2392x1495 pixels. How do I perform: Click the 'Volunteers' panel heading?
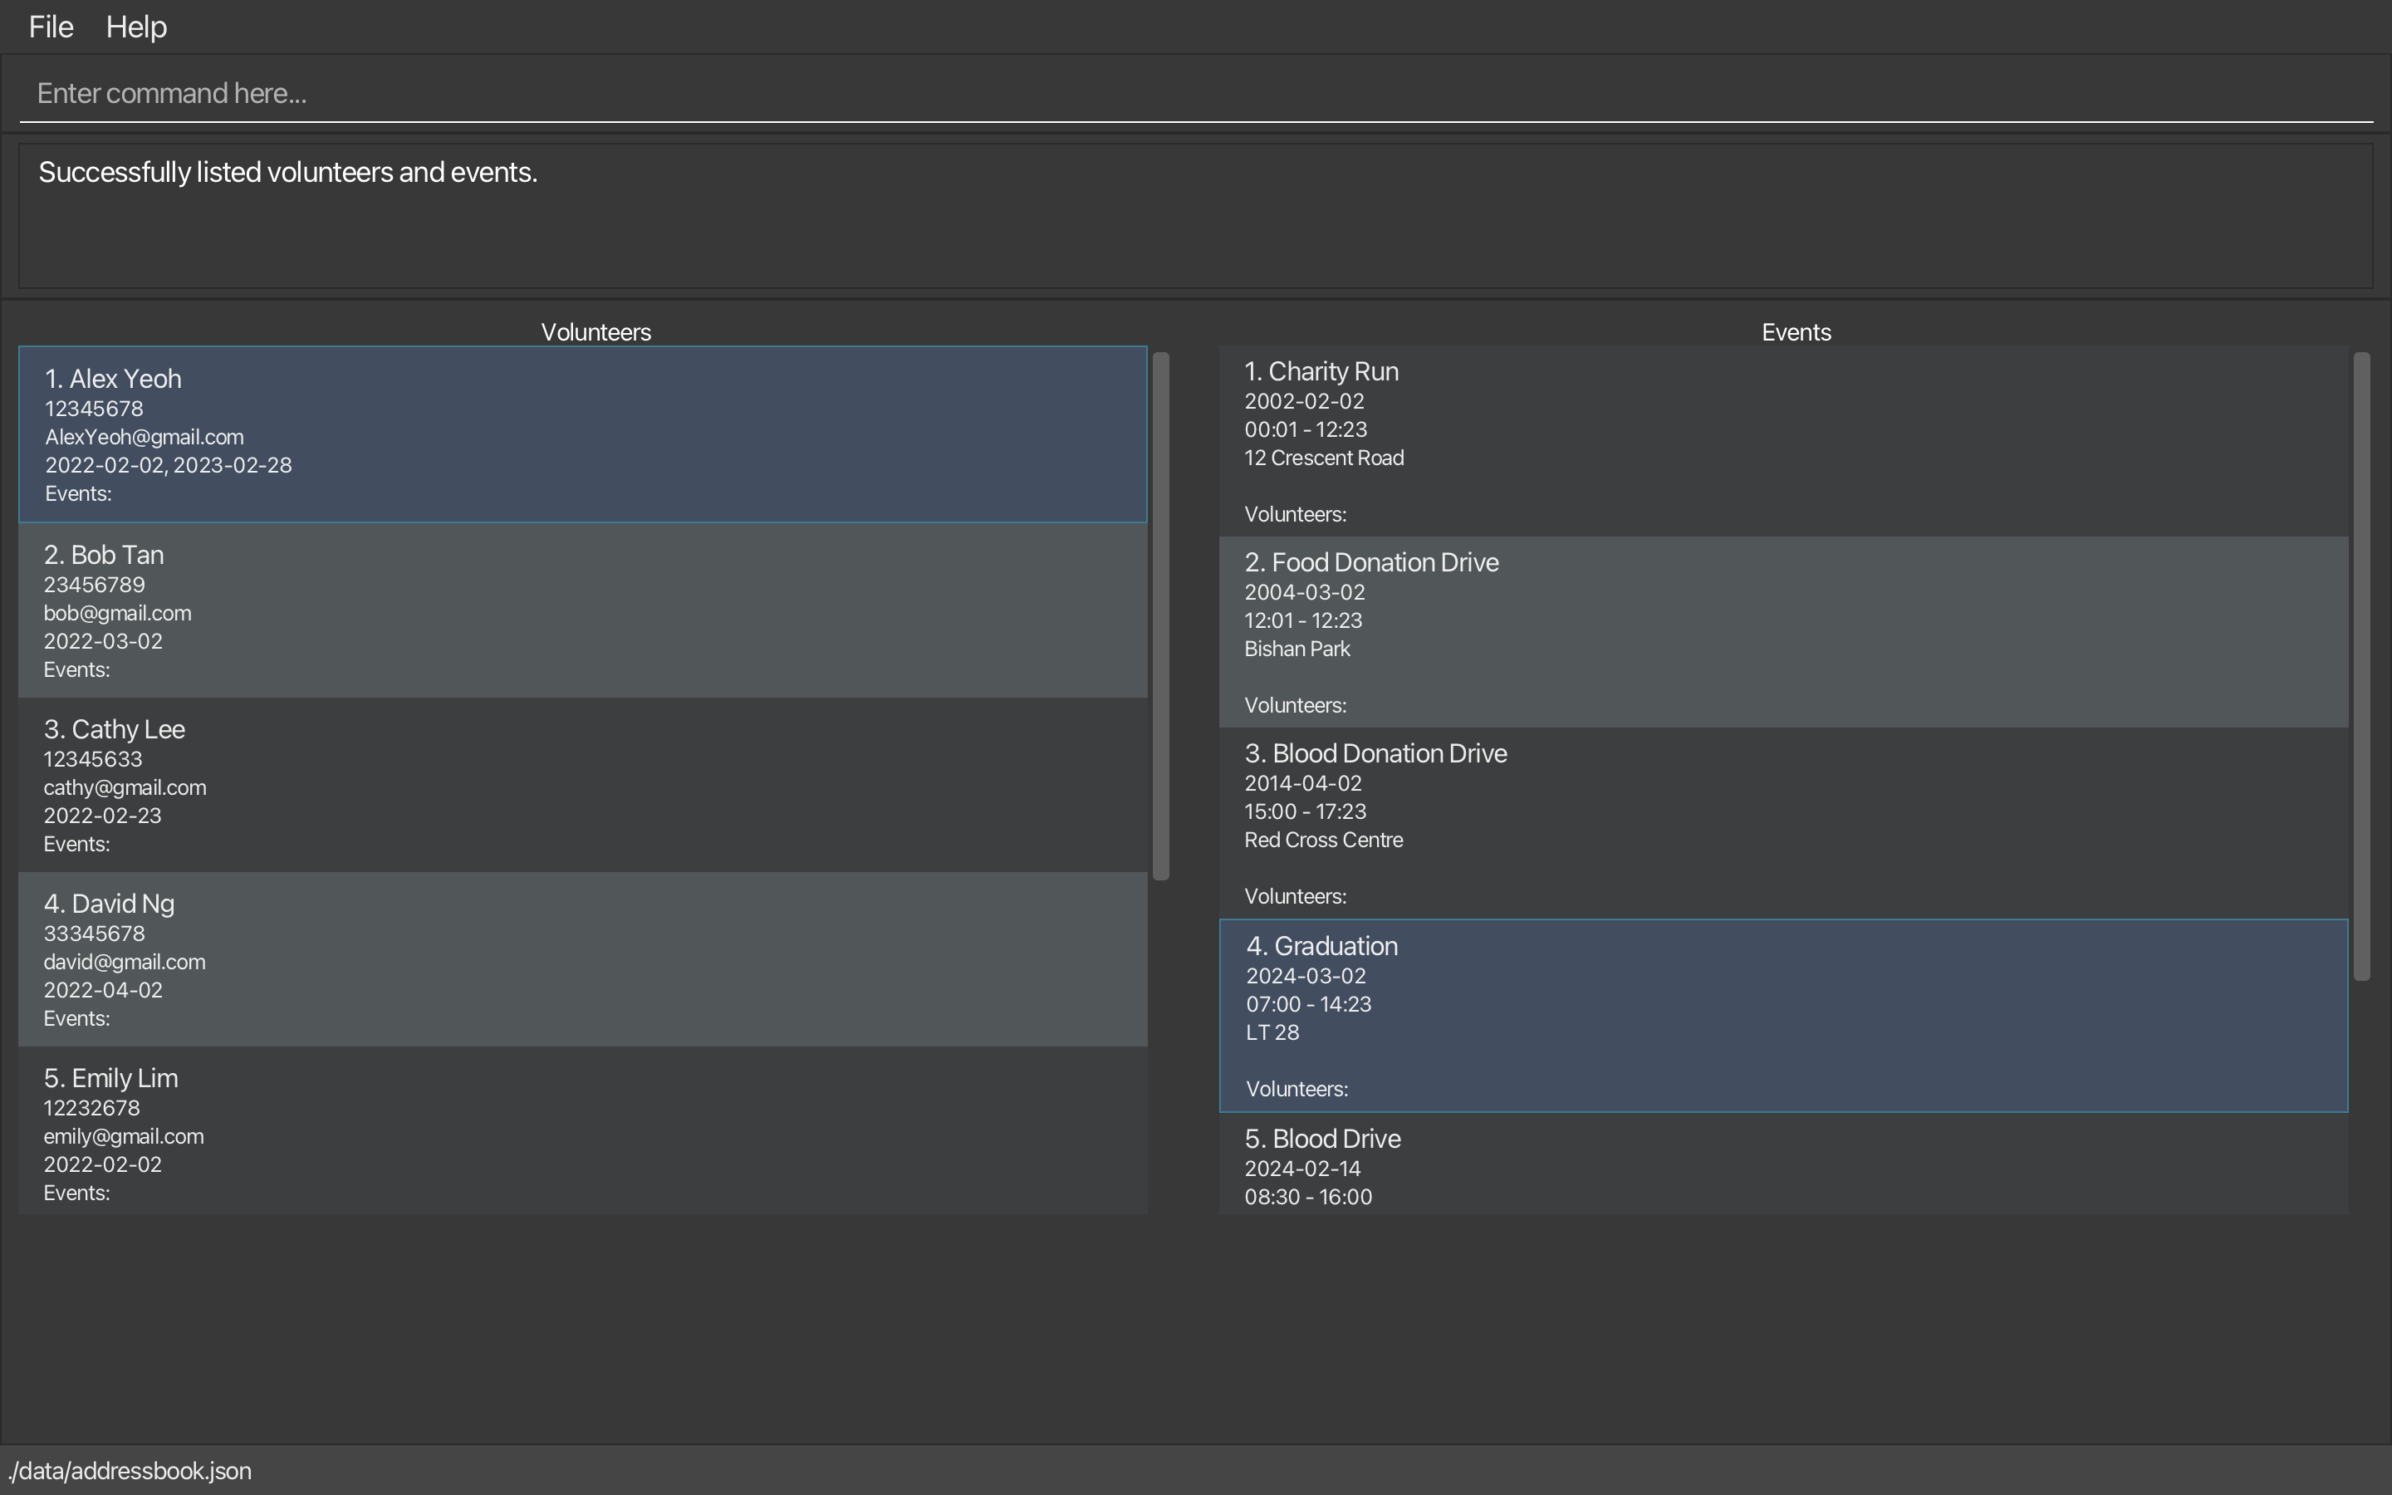click(x=596, y=332)
